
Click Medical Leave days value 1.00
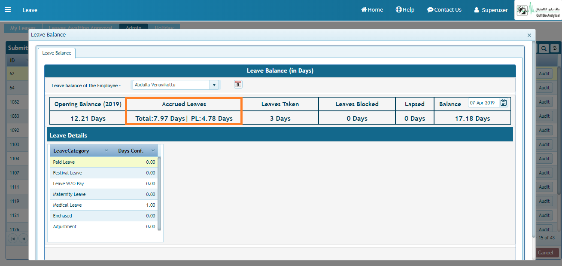coord(150,205)
